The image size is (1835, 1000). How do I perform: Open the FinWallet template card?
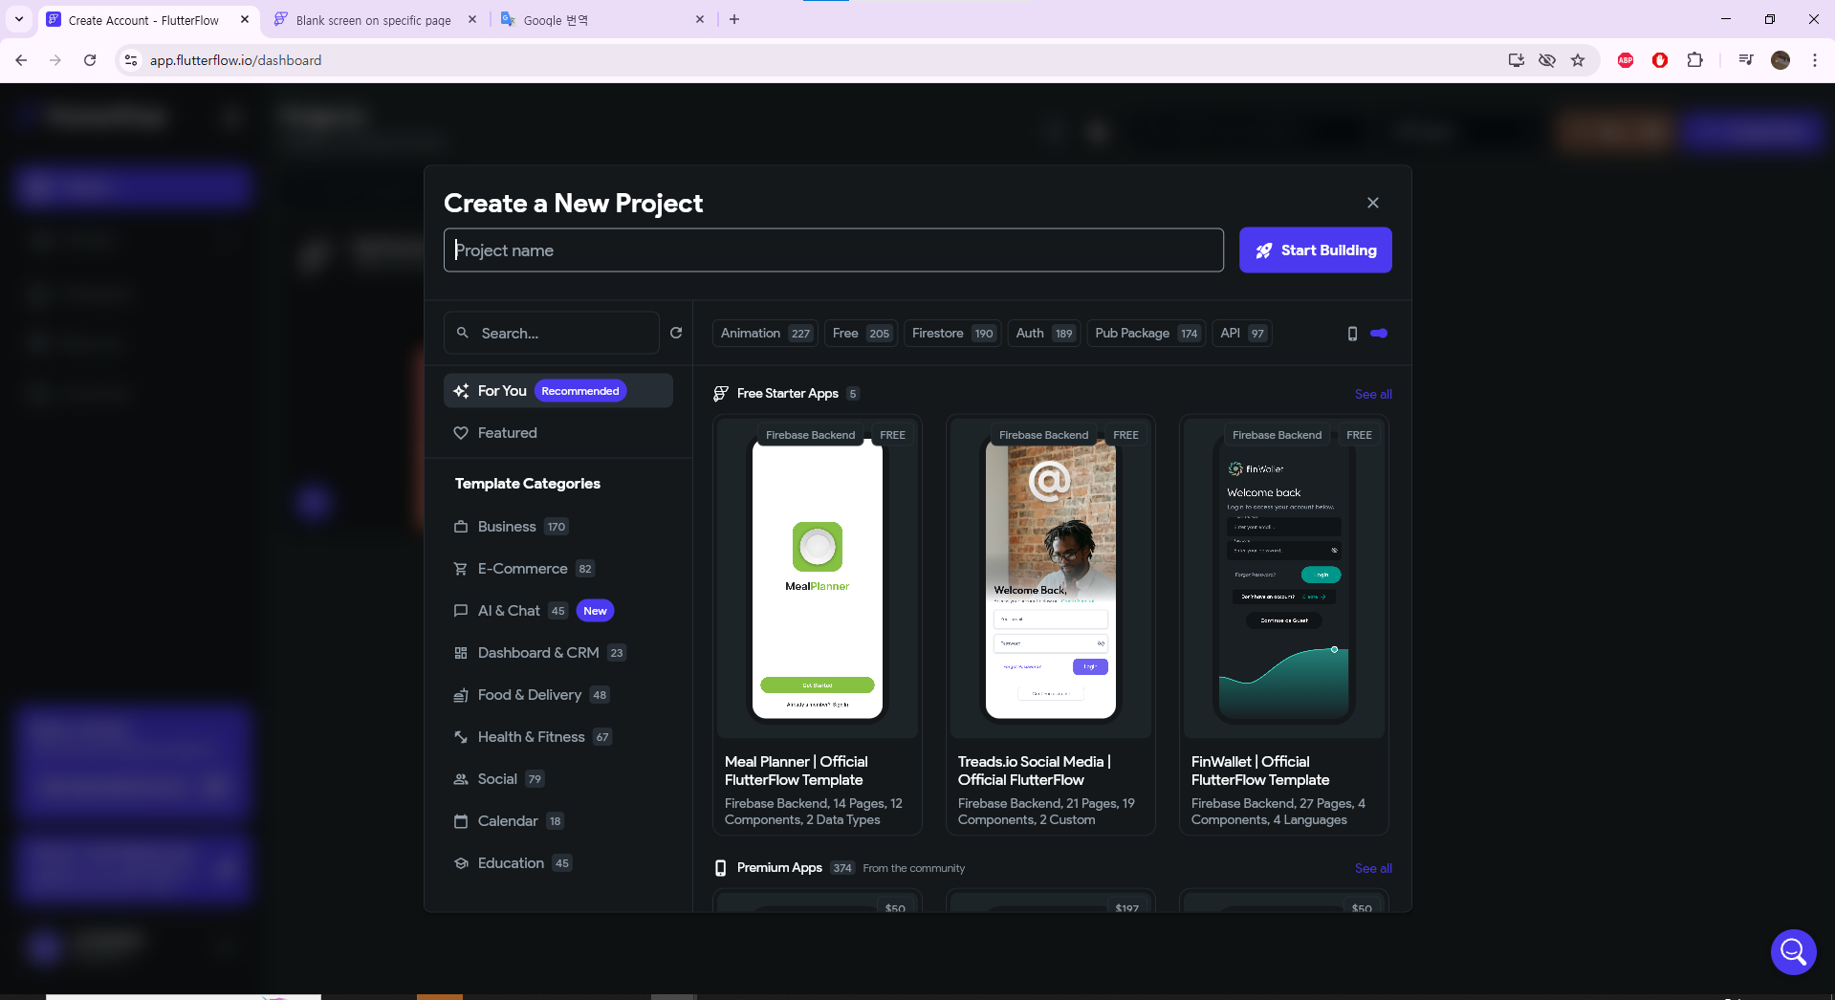(x=1284, y=625)
